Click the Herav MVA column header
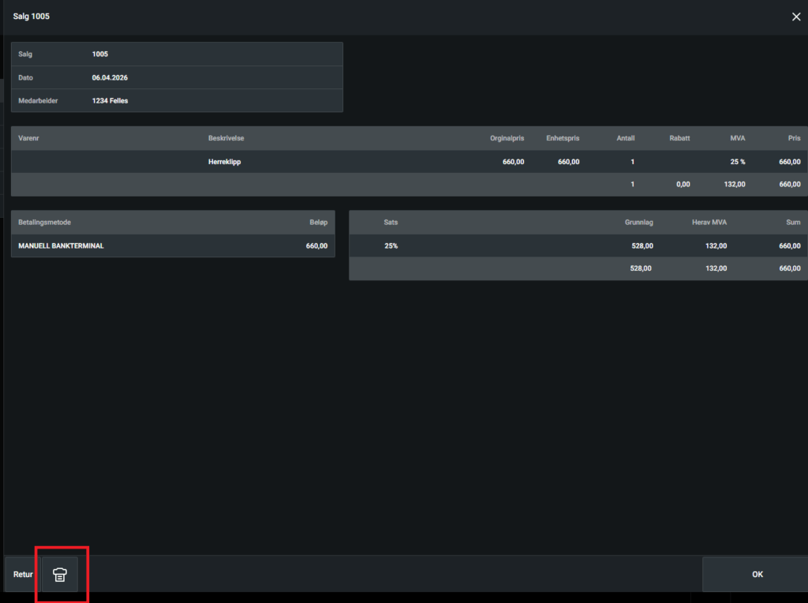The width and height of the screenshot is (808, 603). tap(709, 223)
